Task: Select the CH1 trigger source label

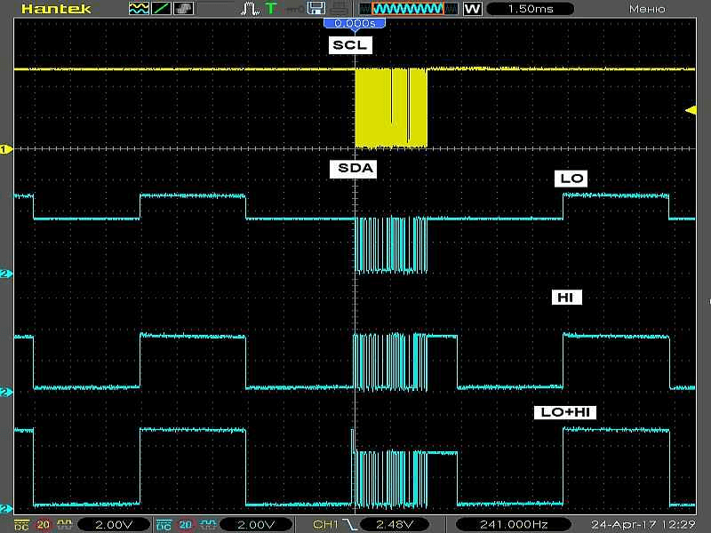Action: 325,525
